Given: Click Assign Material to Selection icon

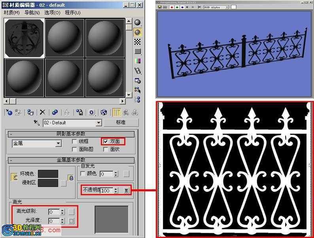Looking at the screenshot, I should pyautogui.click(x=30, y=112).
